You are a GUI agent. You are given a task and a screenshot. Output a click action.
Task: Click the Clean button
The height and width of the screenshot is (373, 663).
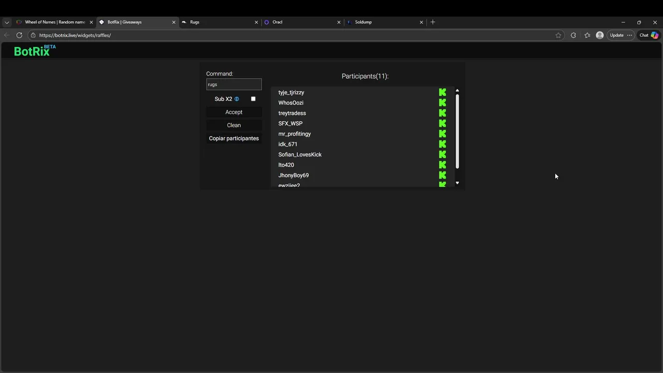[234, 125]
